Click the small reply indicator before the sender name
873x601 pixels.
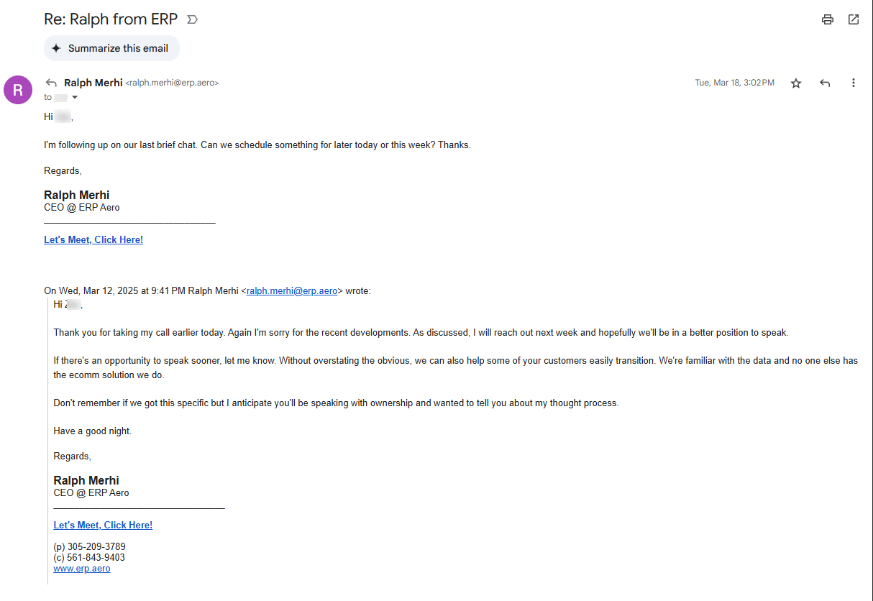tap(51, 83)
